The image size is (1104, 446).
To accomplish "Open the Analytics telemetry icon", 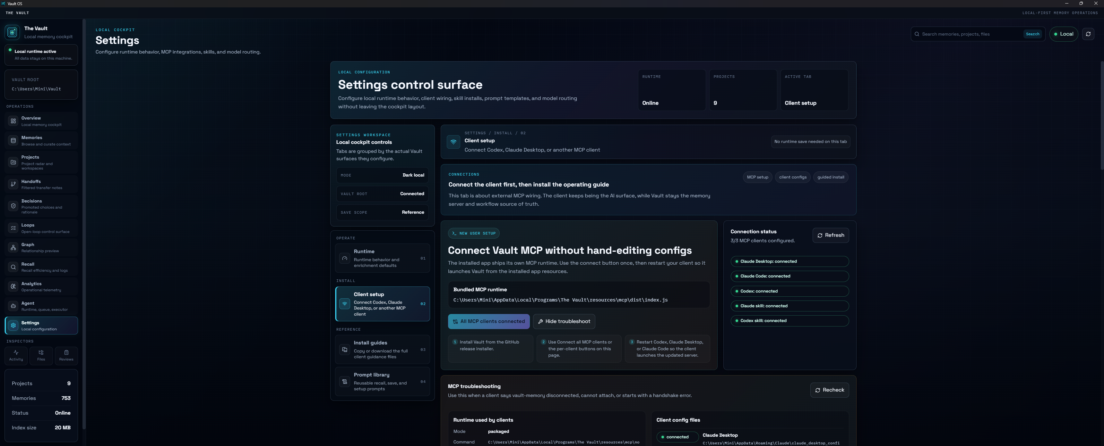I will point(13,286).
